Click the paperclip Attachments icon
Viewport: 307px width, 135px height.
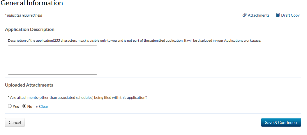tap(244, 15)
